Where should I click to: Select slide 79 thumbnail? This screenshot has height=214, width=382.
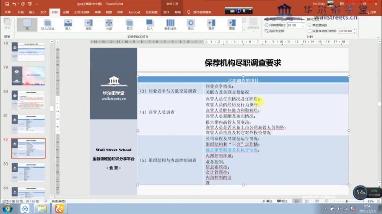(x=28, y=75)
